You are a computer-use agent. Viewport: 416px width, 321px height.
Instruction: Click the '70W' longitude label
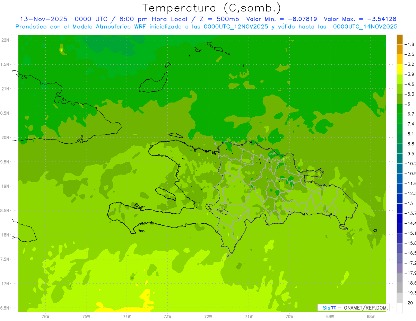coord(289,316)
